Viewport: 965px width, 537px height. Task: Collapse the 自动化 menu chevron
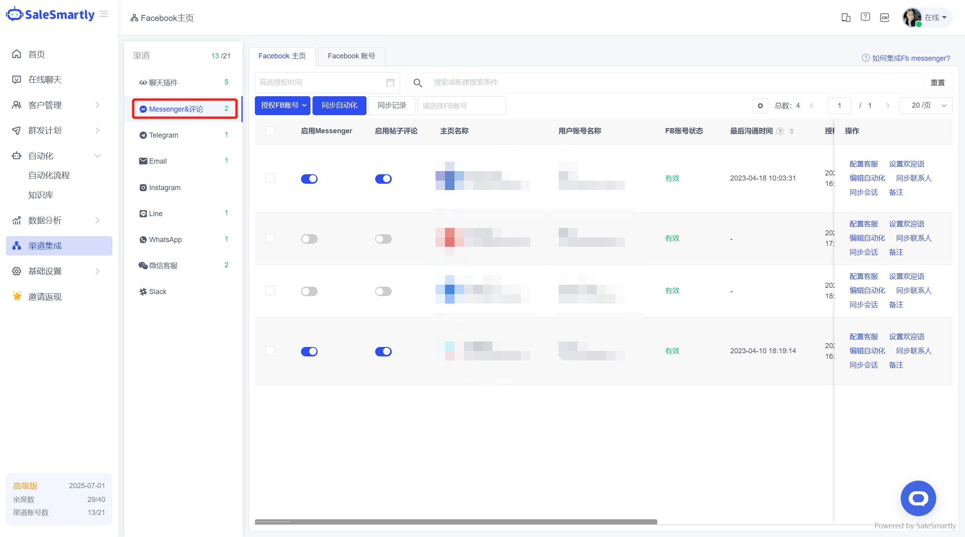[x=97, y=156]
